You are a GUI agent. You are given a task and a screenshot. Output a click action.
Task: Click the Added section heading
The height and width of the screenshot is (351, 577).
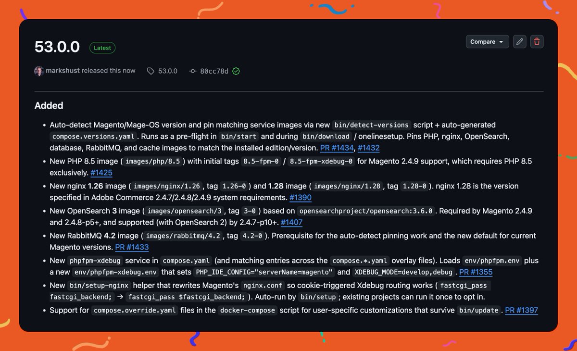[x=49, y=105]
